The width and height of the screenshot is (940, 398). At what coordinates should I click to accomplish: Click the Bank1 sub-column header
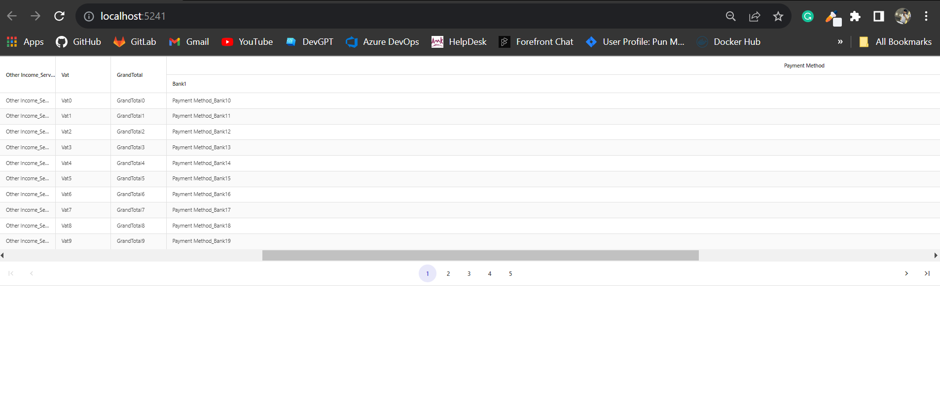pos(179,84)
